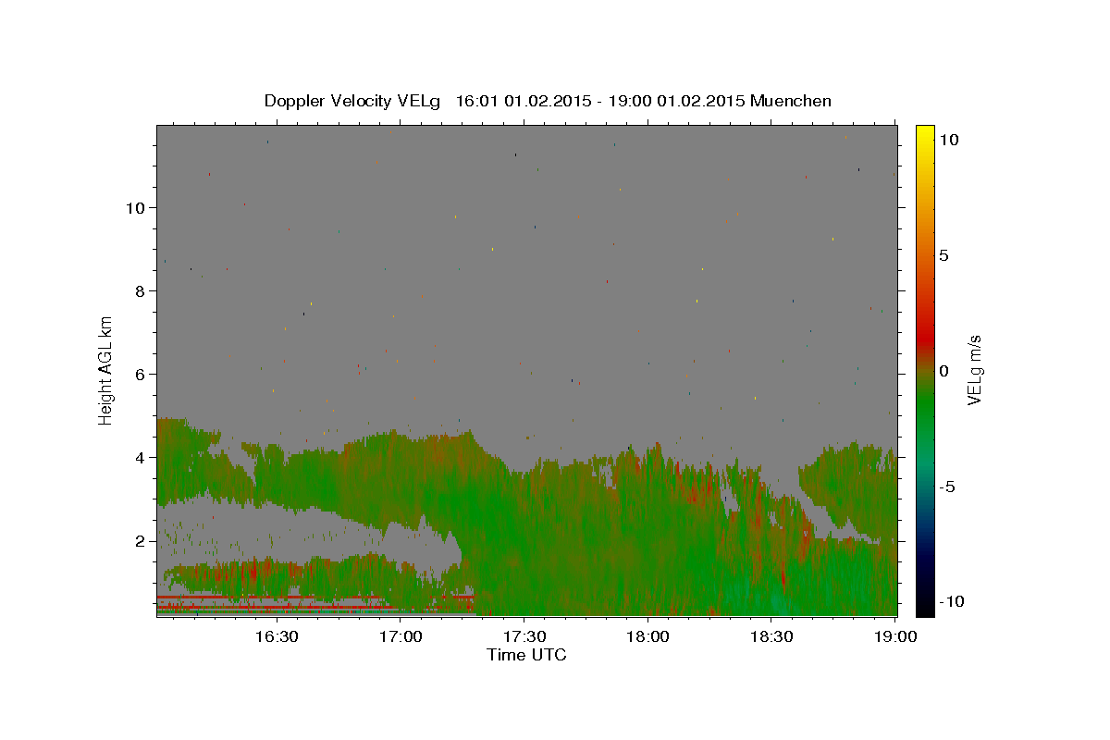Click the plot title 'Doppler Velocity VELg'
This screenshot has height=740, width=1110.
click(x=354, y=101)
